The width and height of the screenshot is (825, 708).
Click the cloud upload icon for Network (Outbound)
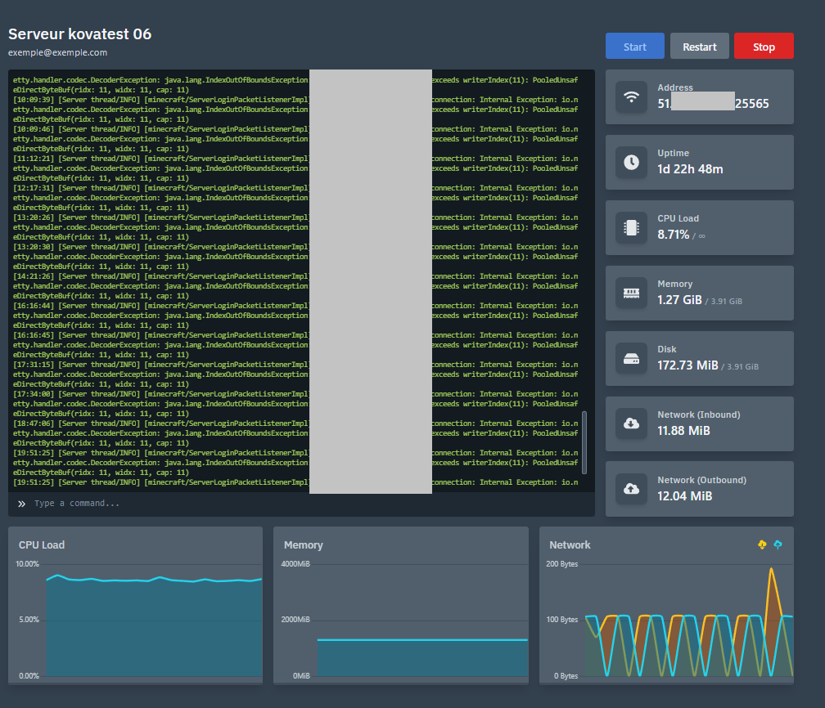pyautogui.click(x=631, y=489)
